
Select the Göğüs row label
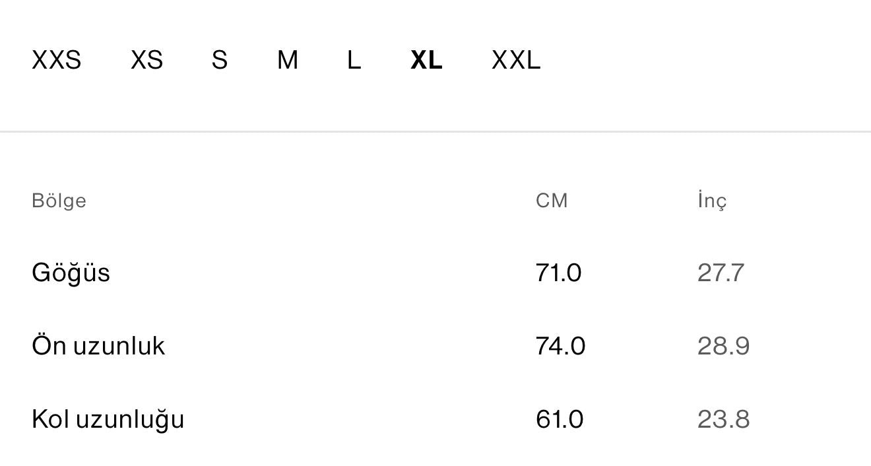71,273
